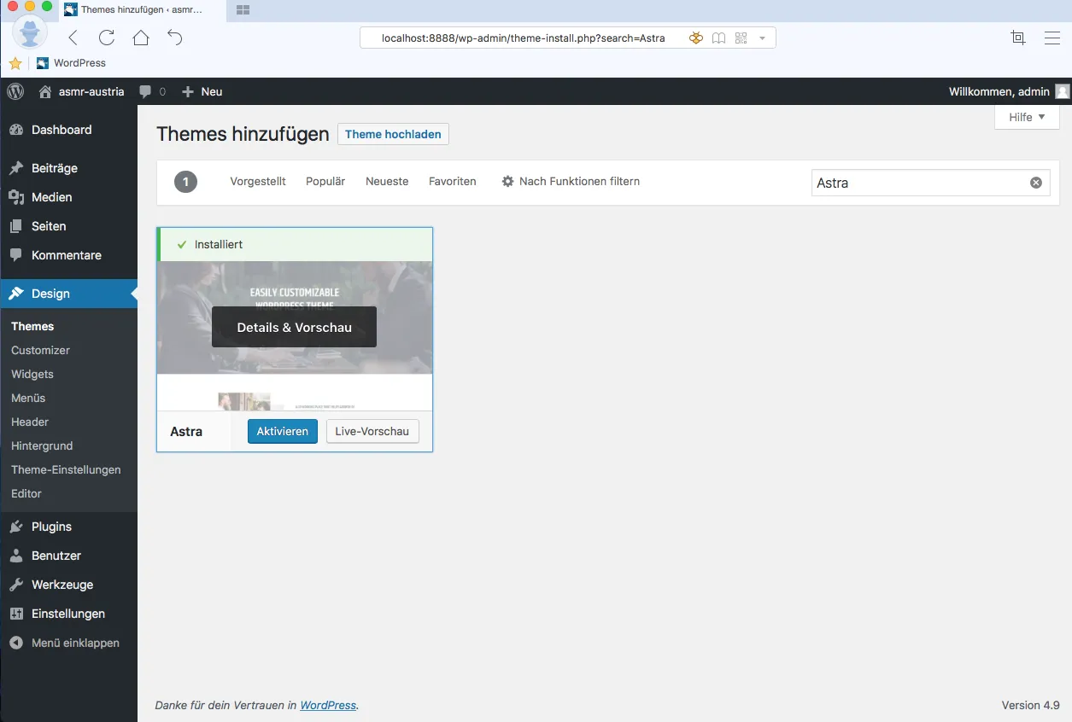This screenshot has width=1072, height=722.
Task: Reload the page with the refresh icon
Action: pos(107,38)
